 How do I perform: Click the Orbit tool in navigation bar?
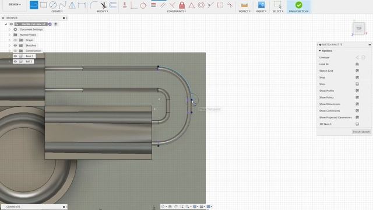click(163, 206)
